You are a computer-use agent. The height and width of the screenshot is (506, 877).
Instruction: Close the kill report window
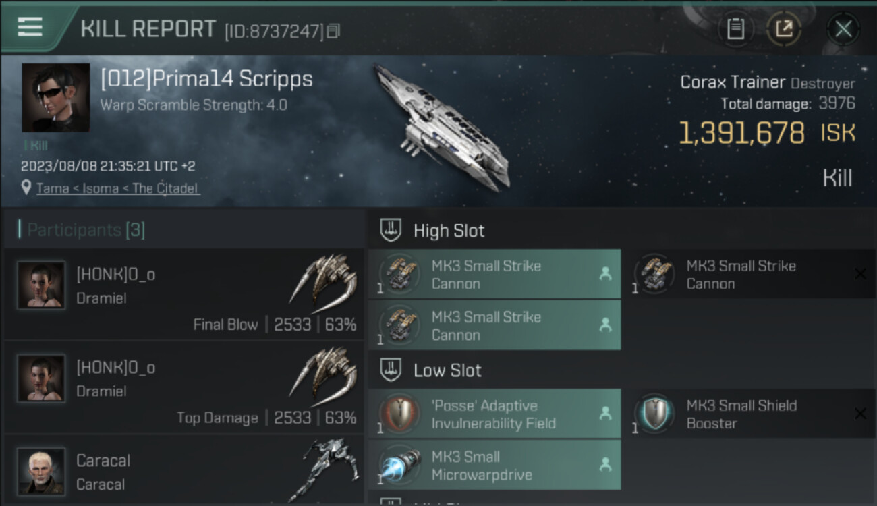[x=843, y=29]
